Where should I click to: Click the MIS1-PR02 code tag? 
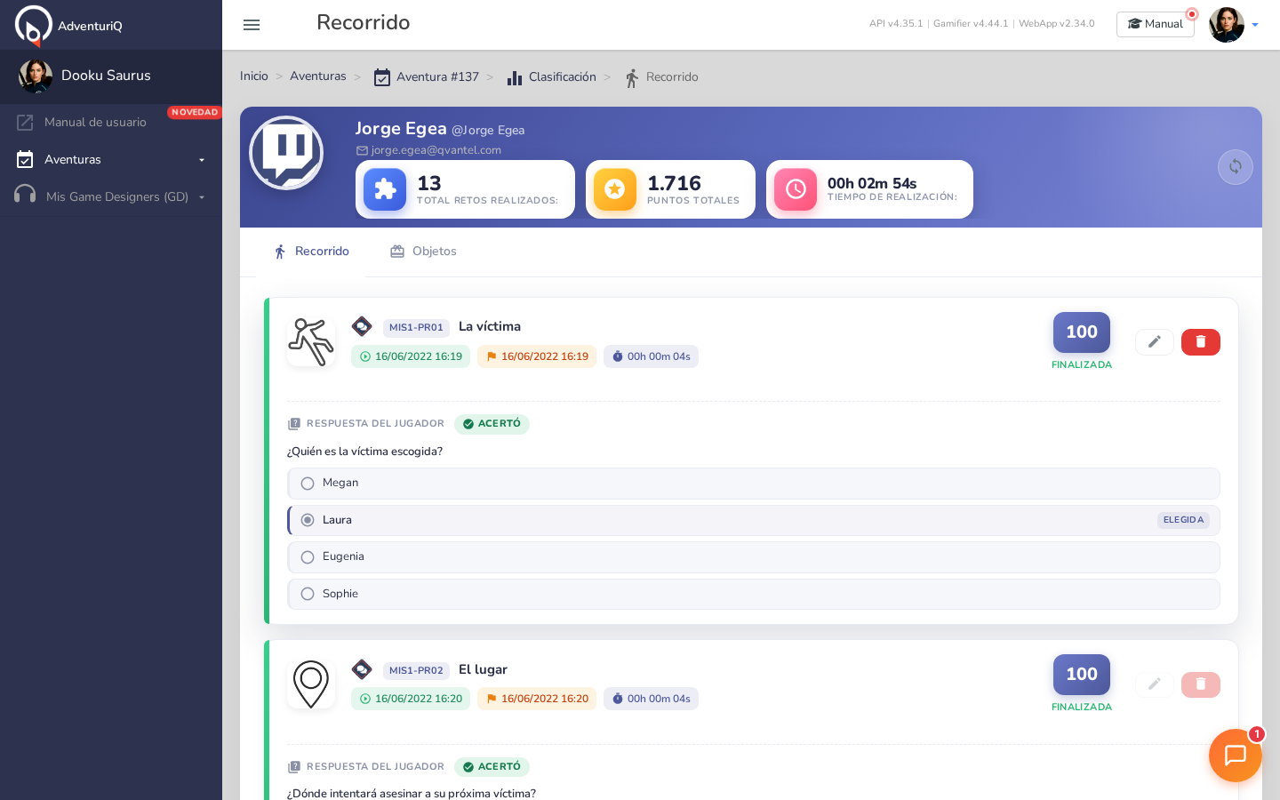point(416,671)
